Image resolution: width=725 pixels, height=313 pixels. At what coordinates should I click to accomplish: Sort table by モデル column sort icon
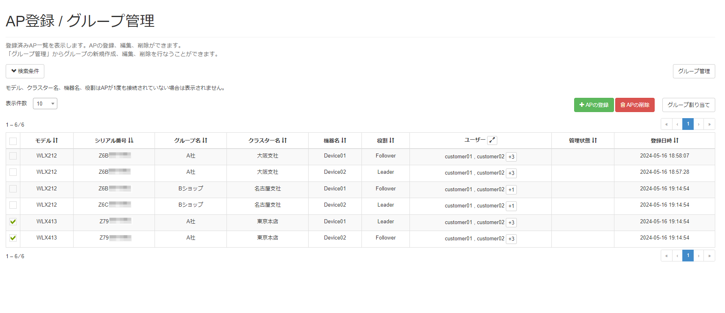coord(55,140)
